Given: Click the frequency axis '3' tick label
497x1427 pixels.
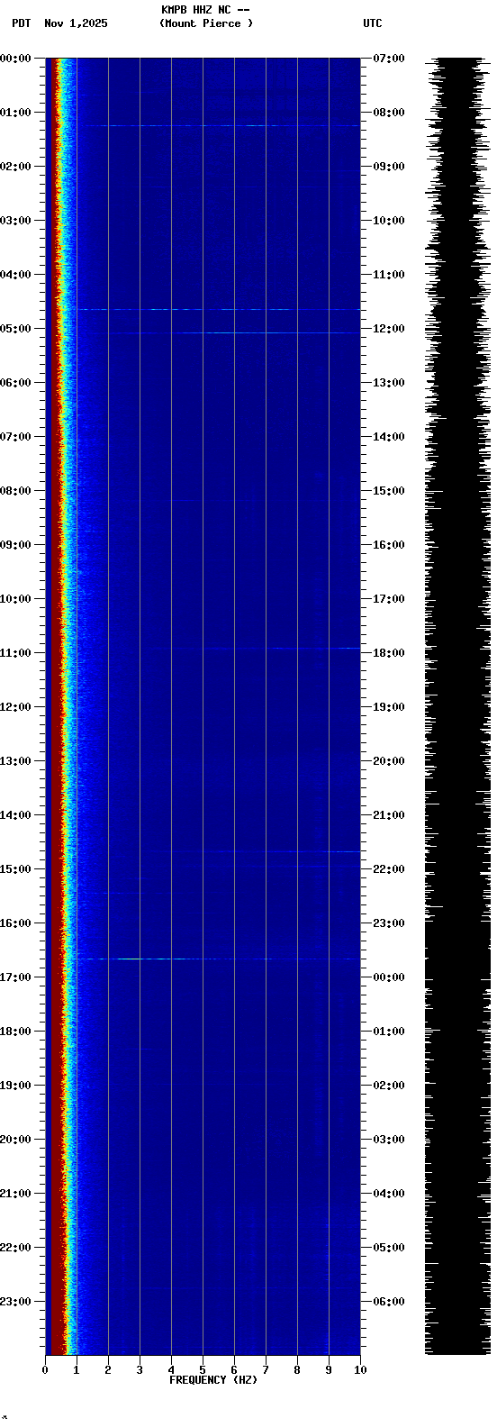Looking at the screenshot, I should [140, 1370].
